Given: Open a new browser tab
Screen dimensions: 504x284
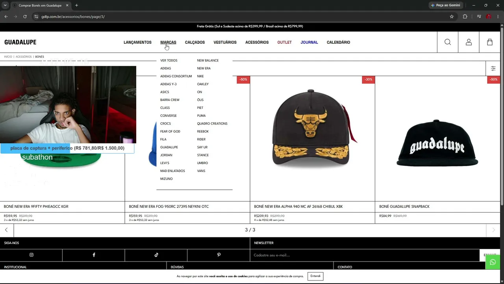Looking at the screenshot, I should (x=76, y=5).
